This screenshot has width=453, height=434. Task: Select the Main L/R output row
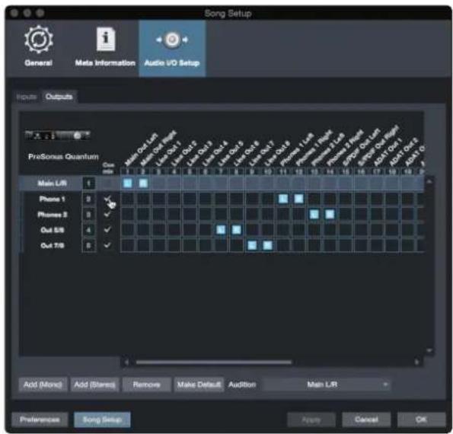click(x=53, y=183)
